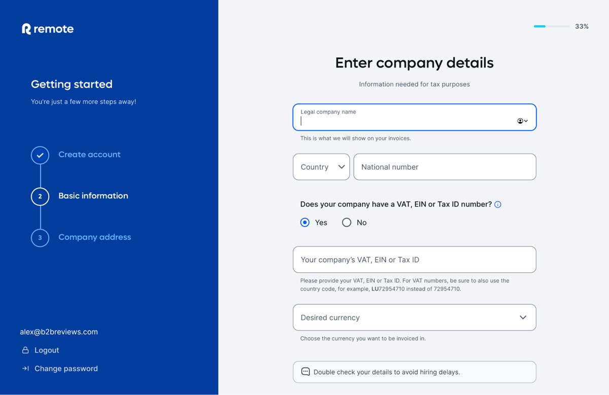Click the Logout link

click(46, 350)
